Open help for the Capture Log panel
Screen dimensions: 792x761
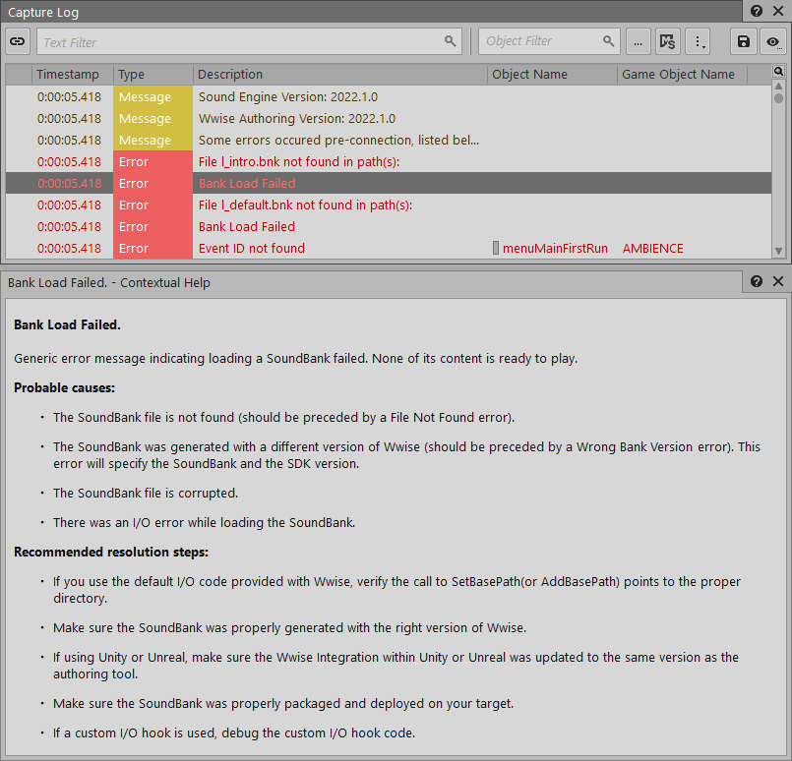coord(756,12)
